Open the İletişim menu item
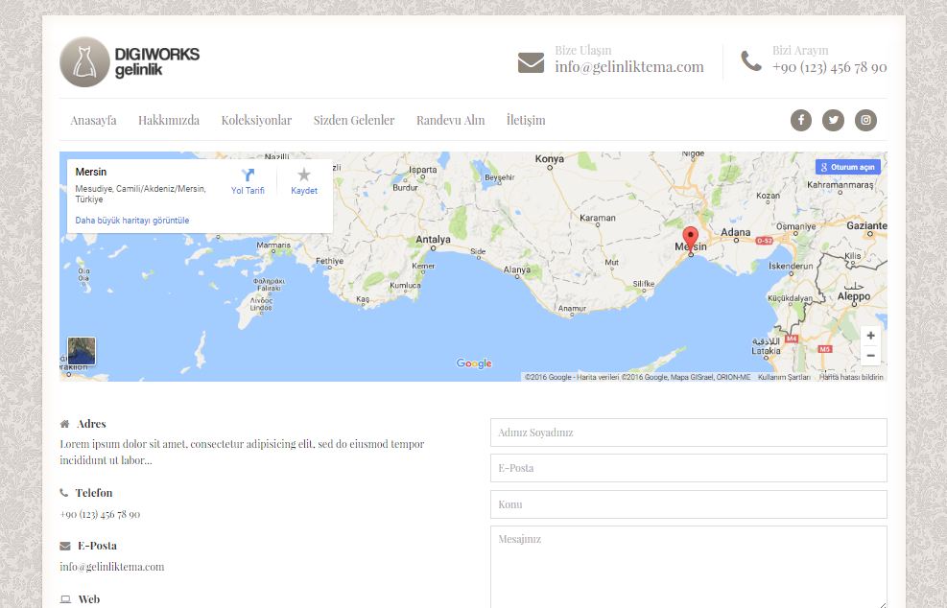947x608 pixels. click(526, 120)
